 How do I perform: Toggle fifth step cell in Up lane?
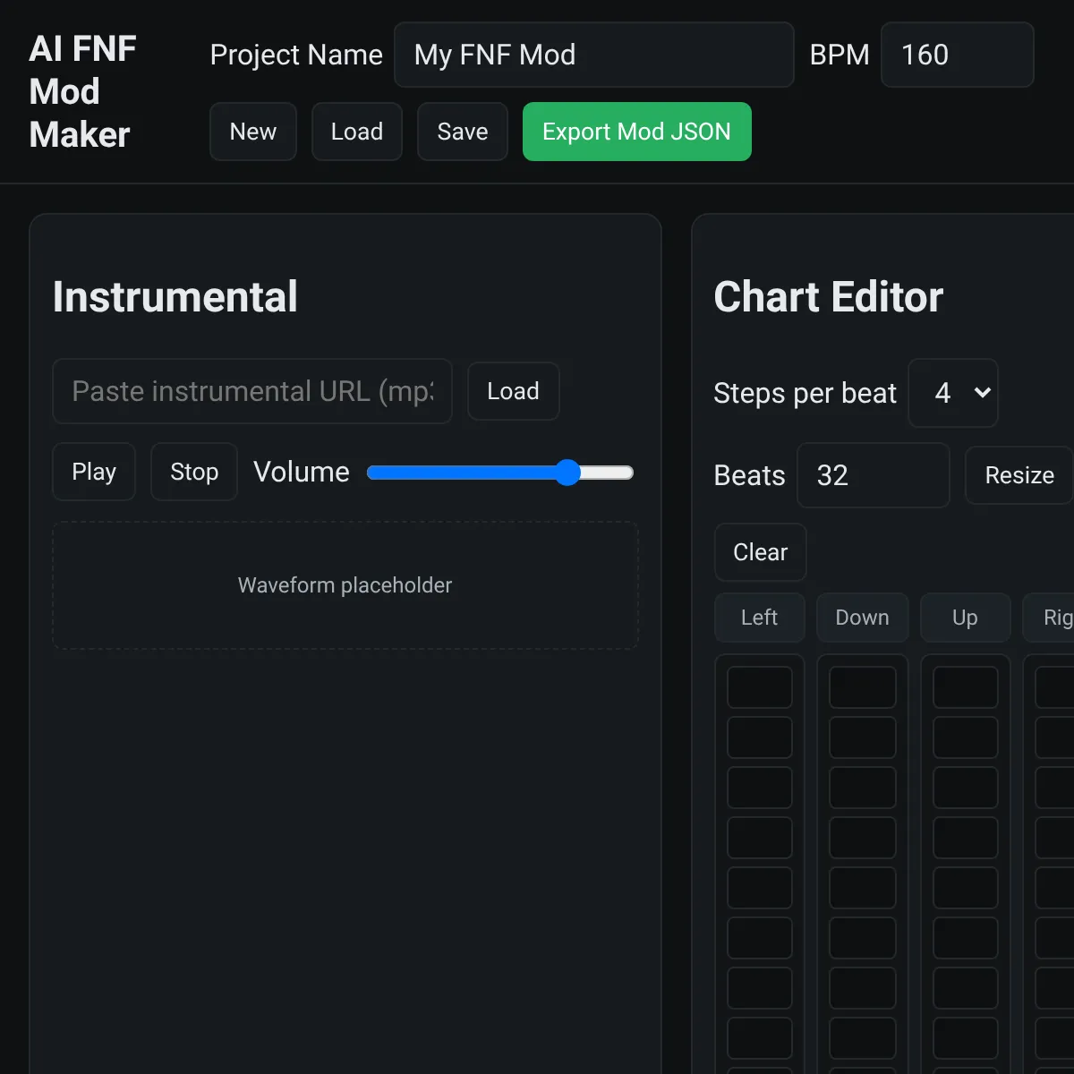coord(966,888)
